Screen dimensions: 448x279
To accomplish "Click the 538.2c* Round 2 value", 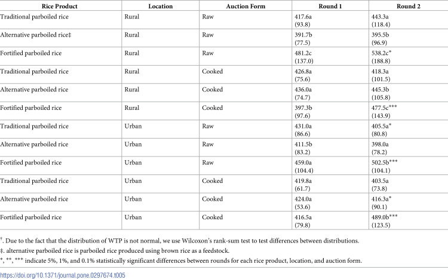I will pos(382,53).
